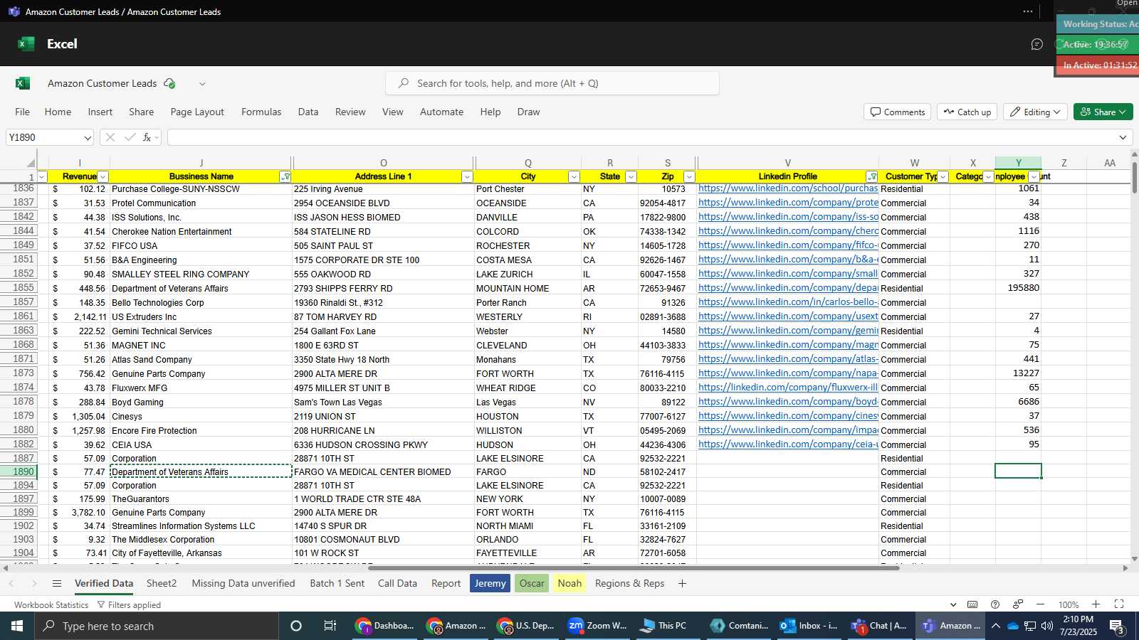1139x640 pixels.
Task: Open LinkedIn link for Fluxwerx MFG
Action: (788, 388)
